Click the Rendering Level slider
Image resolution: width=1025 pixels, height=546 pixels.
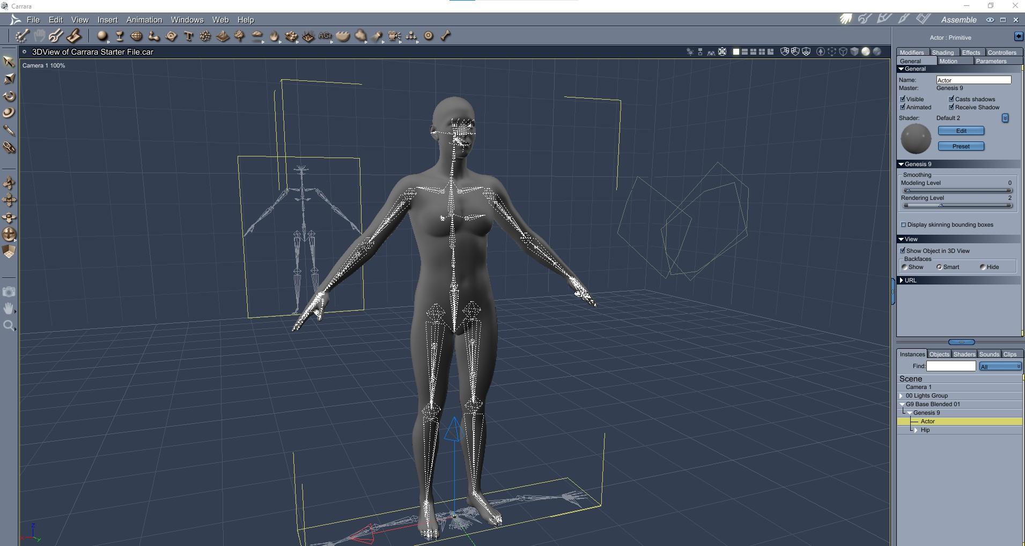coord(958,205)
